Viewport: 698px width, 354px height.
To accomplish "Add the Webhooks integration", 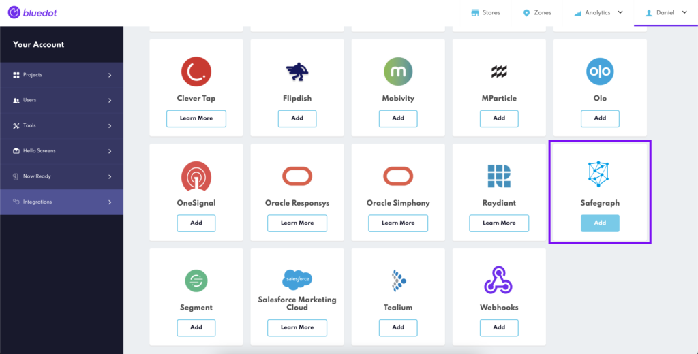I will pyautogui.click(x=499, y=327).
